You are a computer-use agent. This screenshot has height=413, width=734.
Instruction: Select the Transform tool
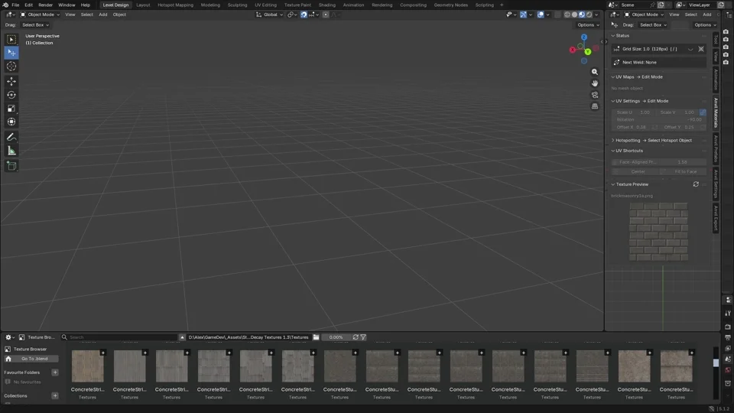click(11, 122)
